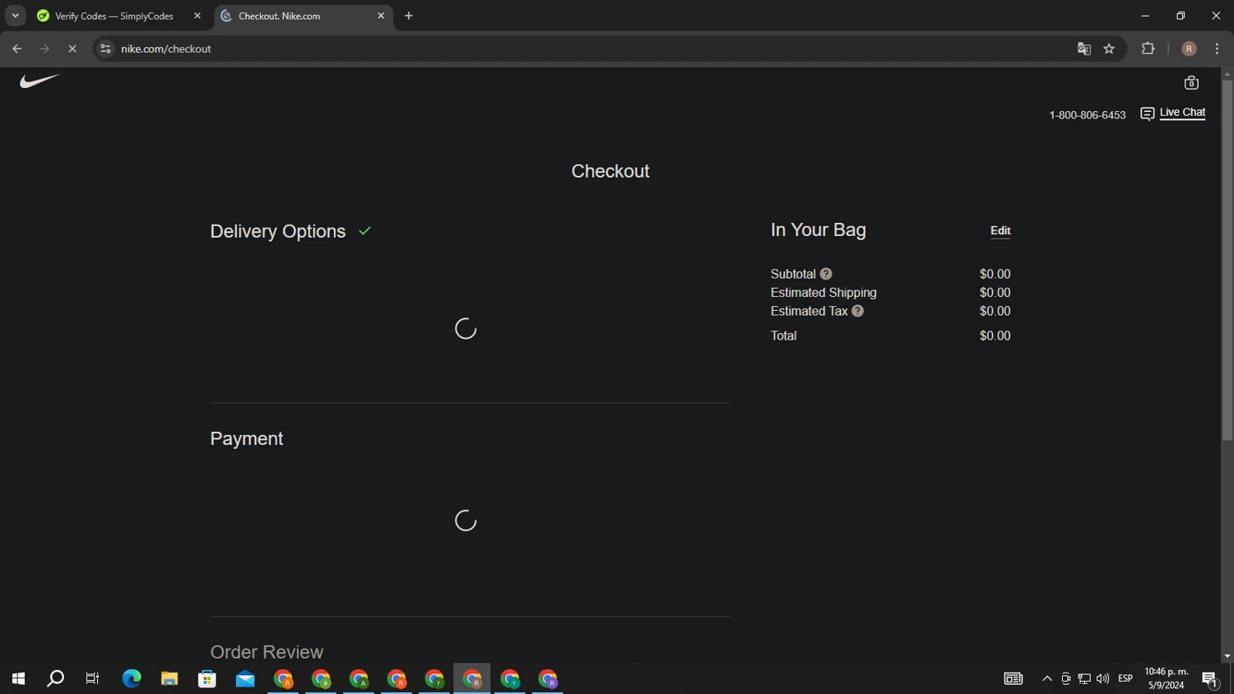Viewport: 1234px width, 694px height.
Task: Open the tab search dropdown
Action: coord(15,16)
